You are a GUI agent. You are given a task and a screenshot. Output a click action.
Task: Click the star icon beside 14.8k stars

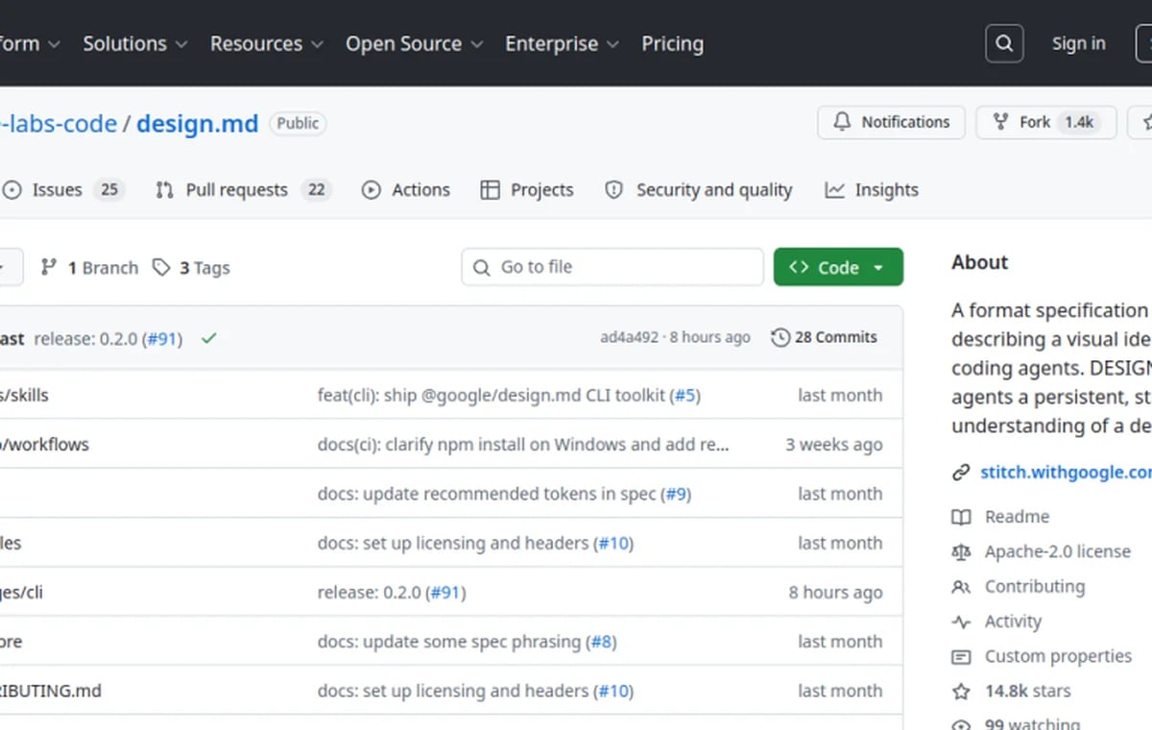tap(961, 692)
